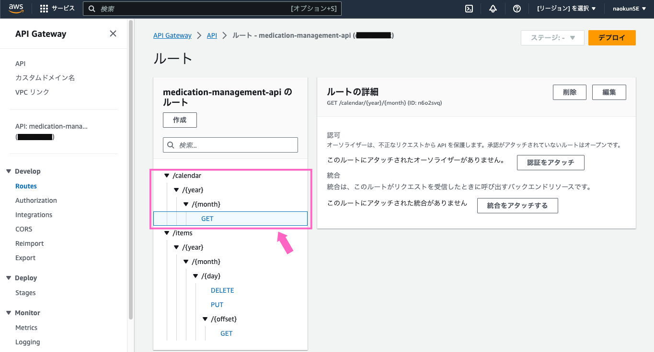The image size is (654, 352).
Task: Open Stages in sidebar
Action: 25,293
